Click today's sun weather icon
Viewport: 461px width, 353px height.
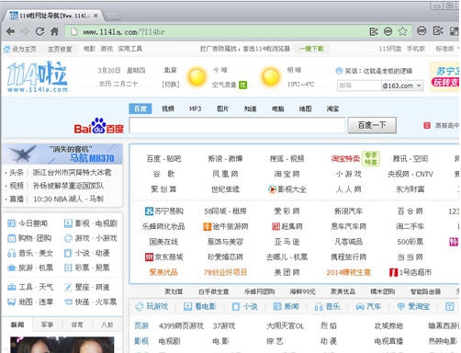(197, 76)
